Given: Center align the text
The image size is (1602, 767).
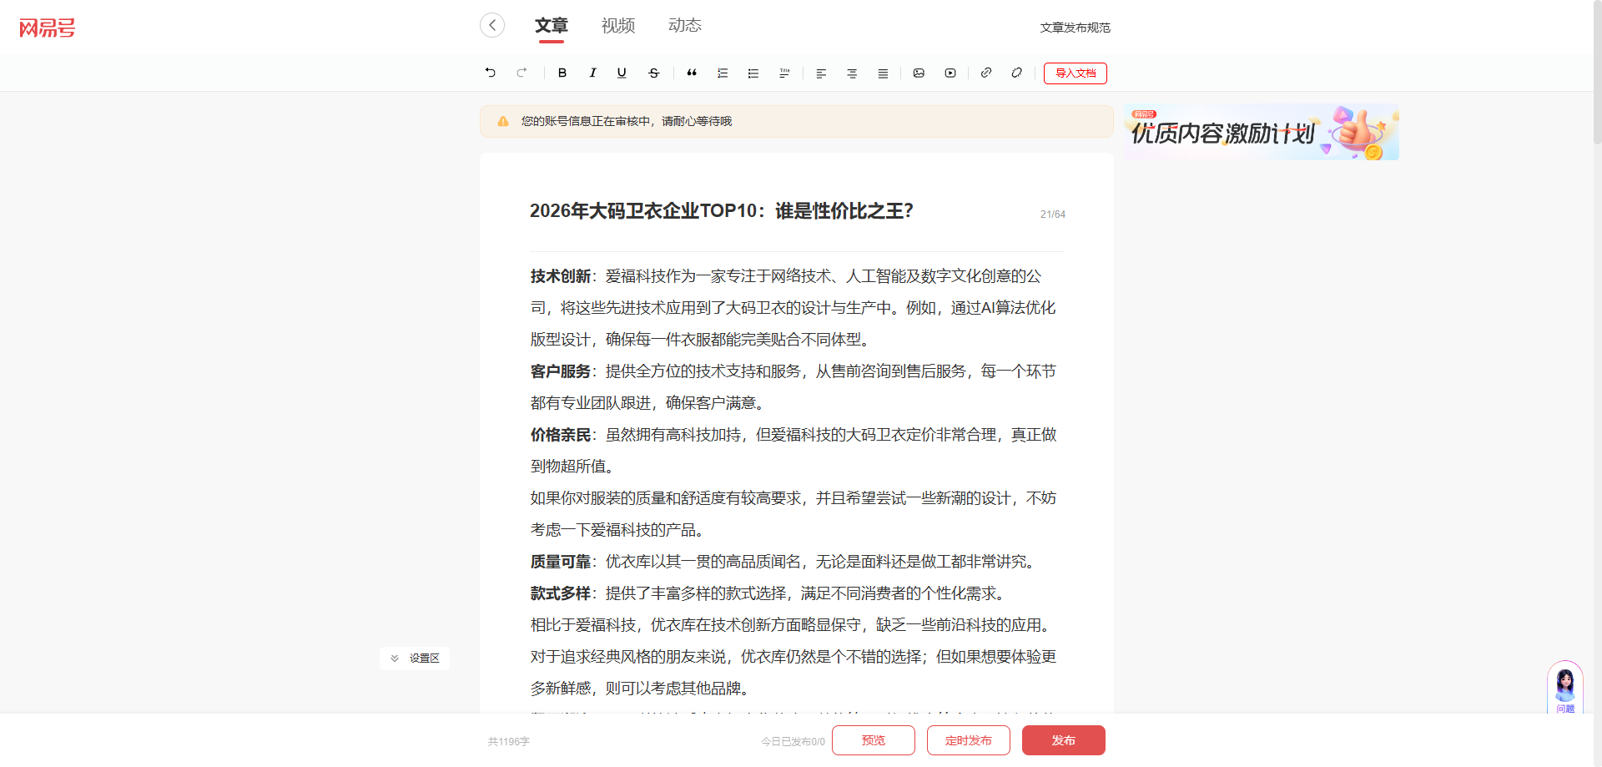Looking at the screenshot, I should pos(852,73).
